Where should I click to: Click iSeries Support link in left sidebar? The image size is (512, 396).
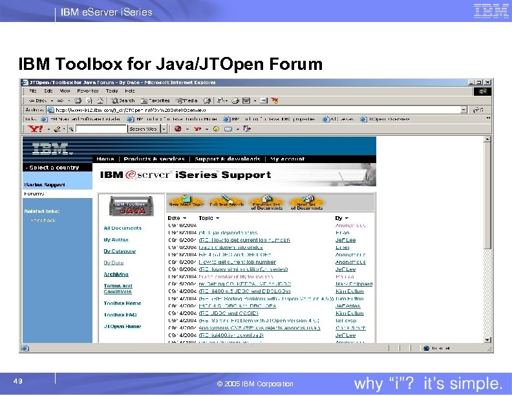(45, 185)
